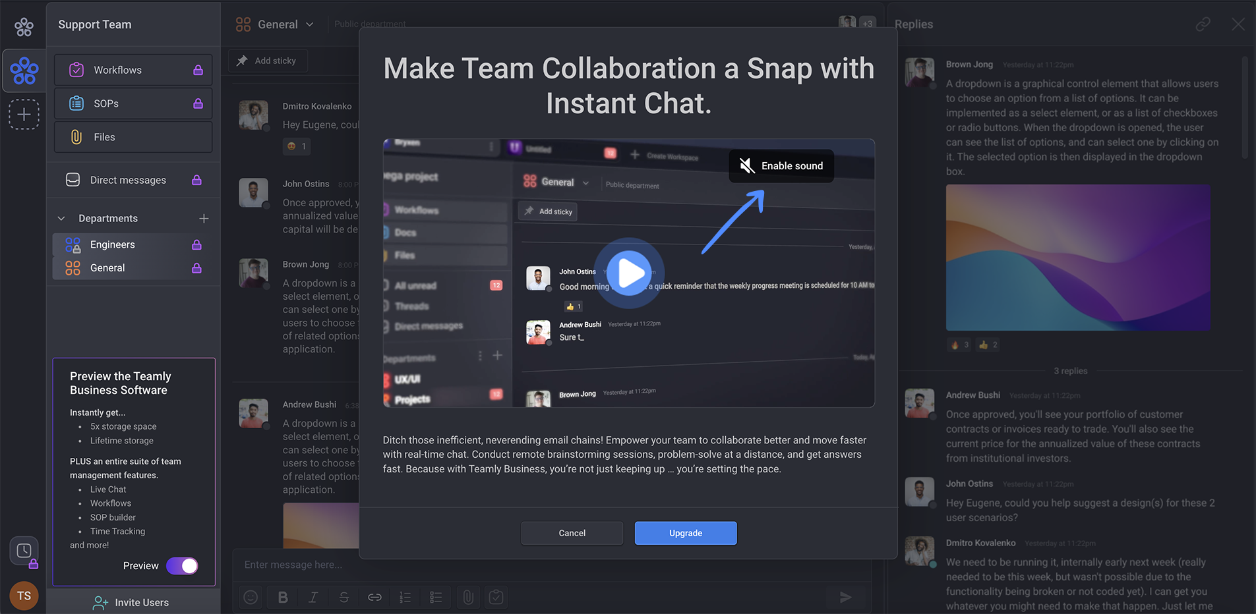The height and width of the screenshot is (614, 1256).
Task: Copy the thread link icon in Replies
Action: tap(1203, 24)
